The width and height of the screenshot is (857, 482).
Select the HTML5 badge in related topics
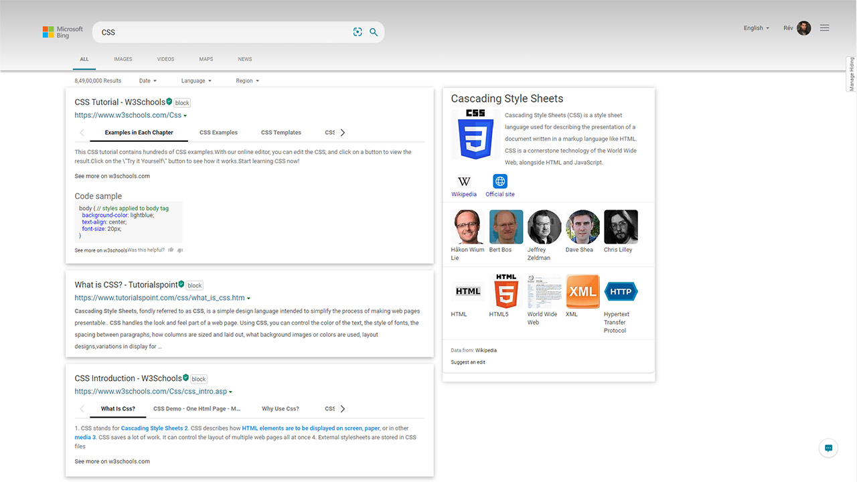tap(505, 291)
